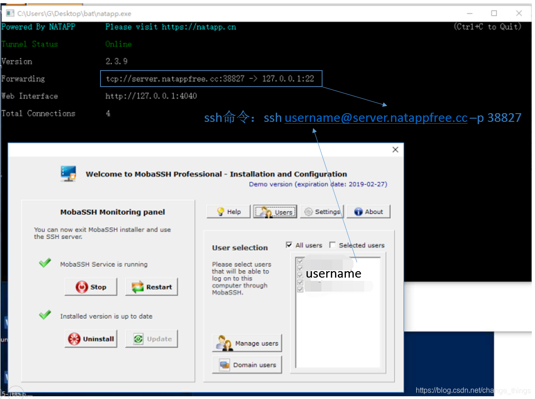Viewport: 535px width, 399px height.
Task: Click the Manage users button
Action: coord(247,343)
